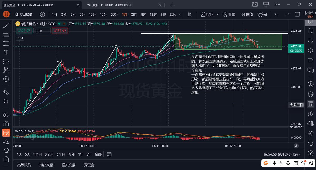This screenshot has height=170, width=316.
Task: Edit the 0.01 lot size field
Action: pos(42,31)
